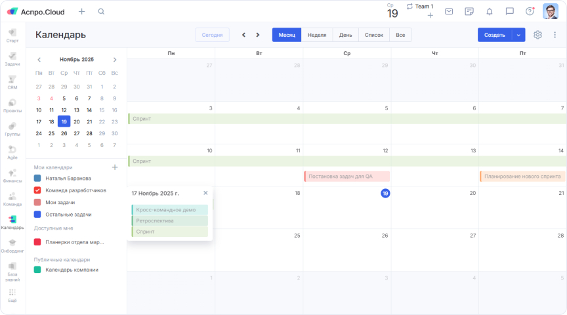Open the Онбординг section in sidebar
Viewport: 567px width, 315px height.
tap(12, 246)
